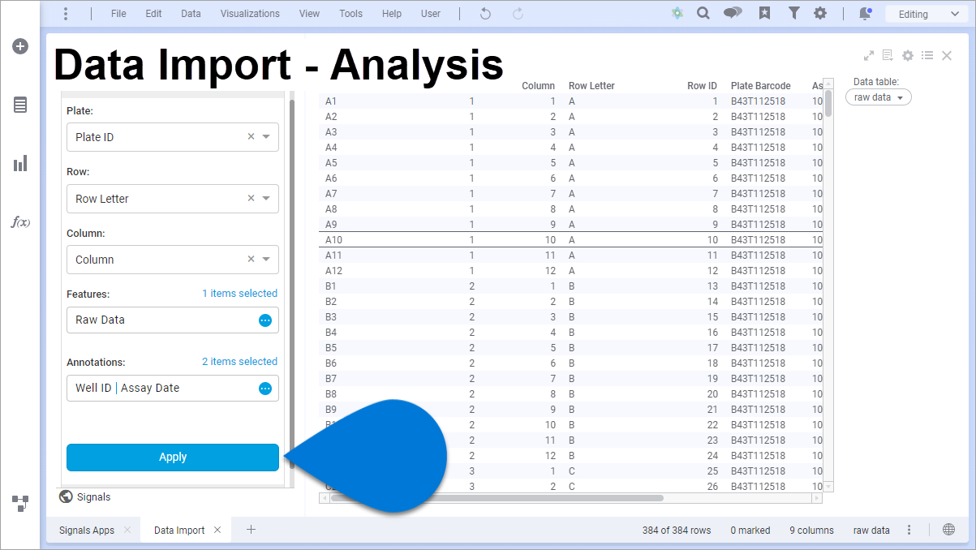Close the table visualization panel

(x=947, y=55)
